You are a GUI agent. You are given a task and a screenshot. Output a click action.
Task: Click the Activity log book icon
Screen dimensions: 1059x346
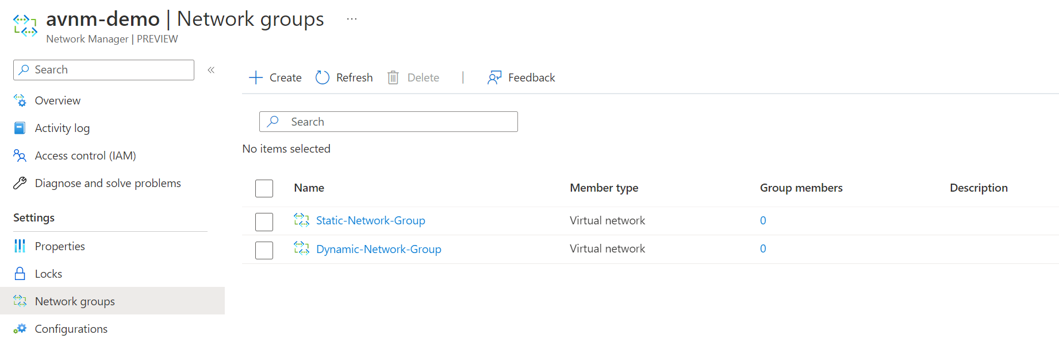20,128
